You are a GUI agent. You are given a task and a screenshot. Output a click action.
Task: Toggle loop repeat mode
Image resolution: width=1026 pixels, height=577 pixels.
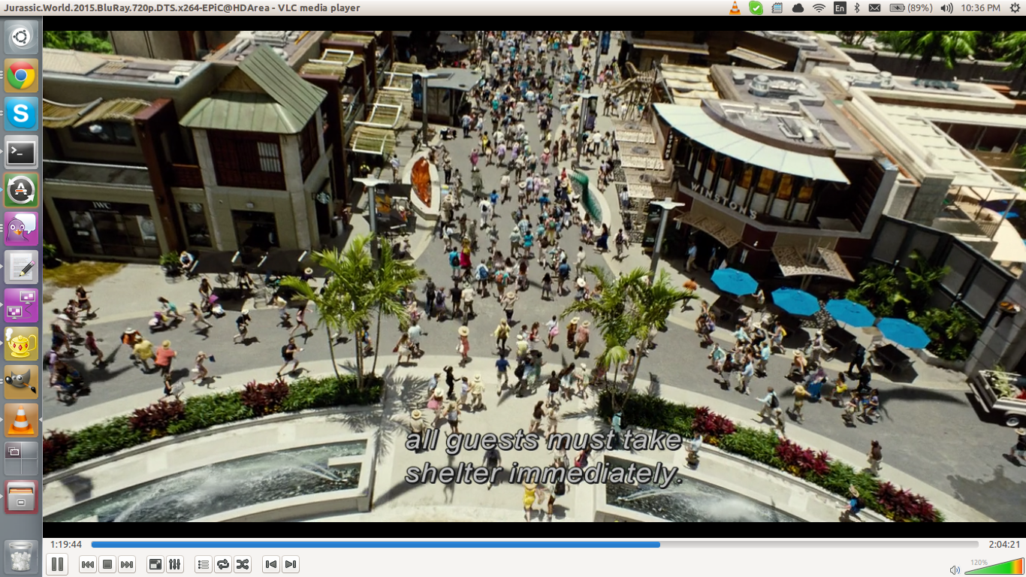(222, 564)
